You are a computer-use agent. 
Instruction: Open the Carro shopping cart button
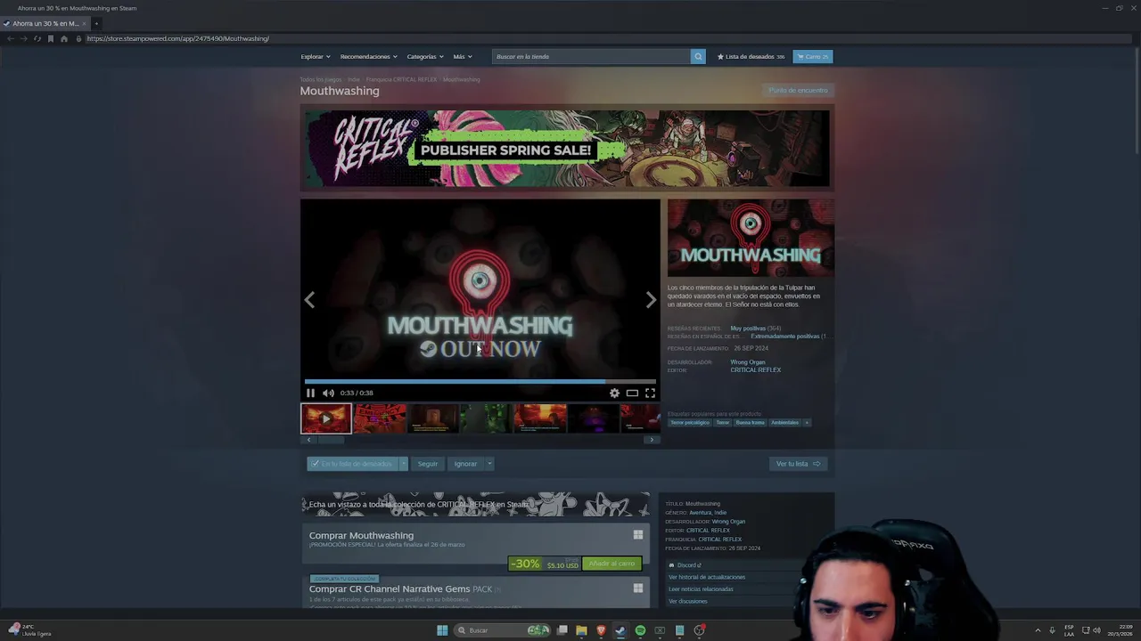coord(813,57)
